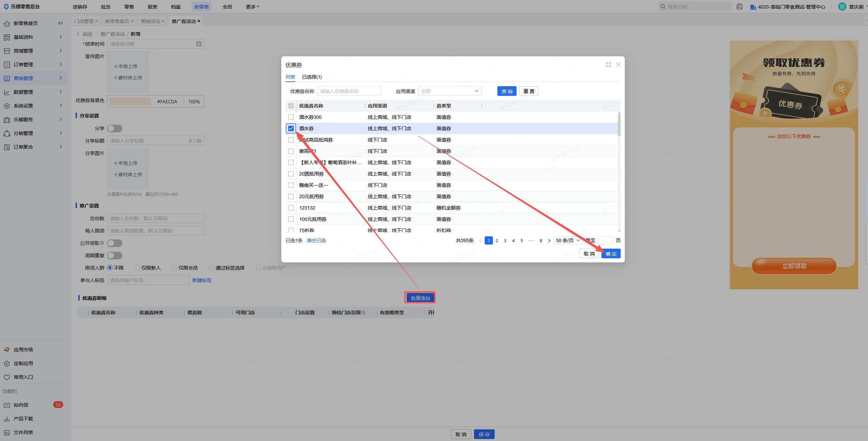Click 产品下载 download icon

pyautogui.click(x=7, y=419)
